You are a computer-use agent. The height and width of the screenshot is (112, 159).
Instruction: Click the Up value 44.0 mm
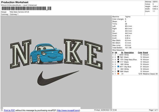(128, 31)
